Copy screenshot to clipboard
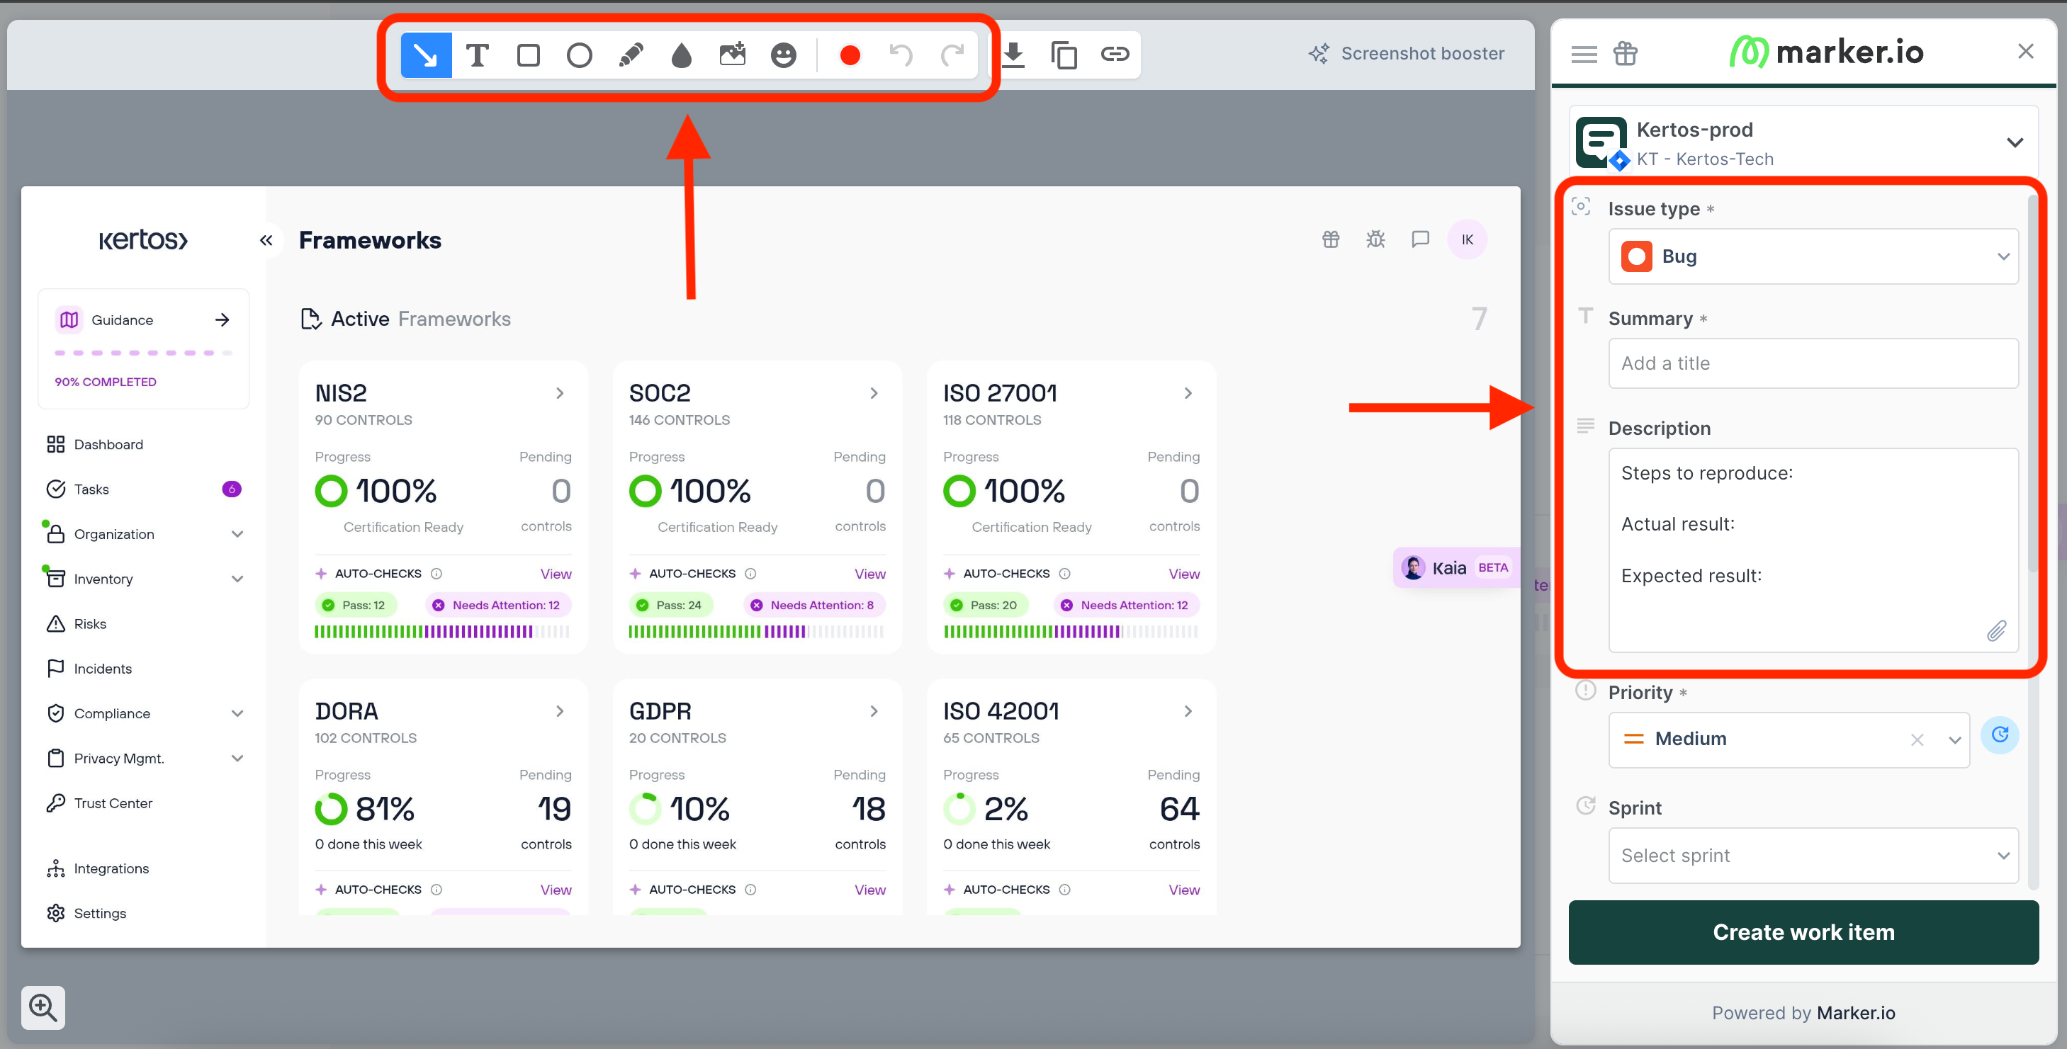Viewport: 2067px width, 1049px height. click(1064, 55)
